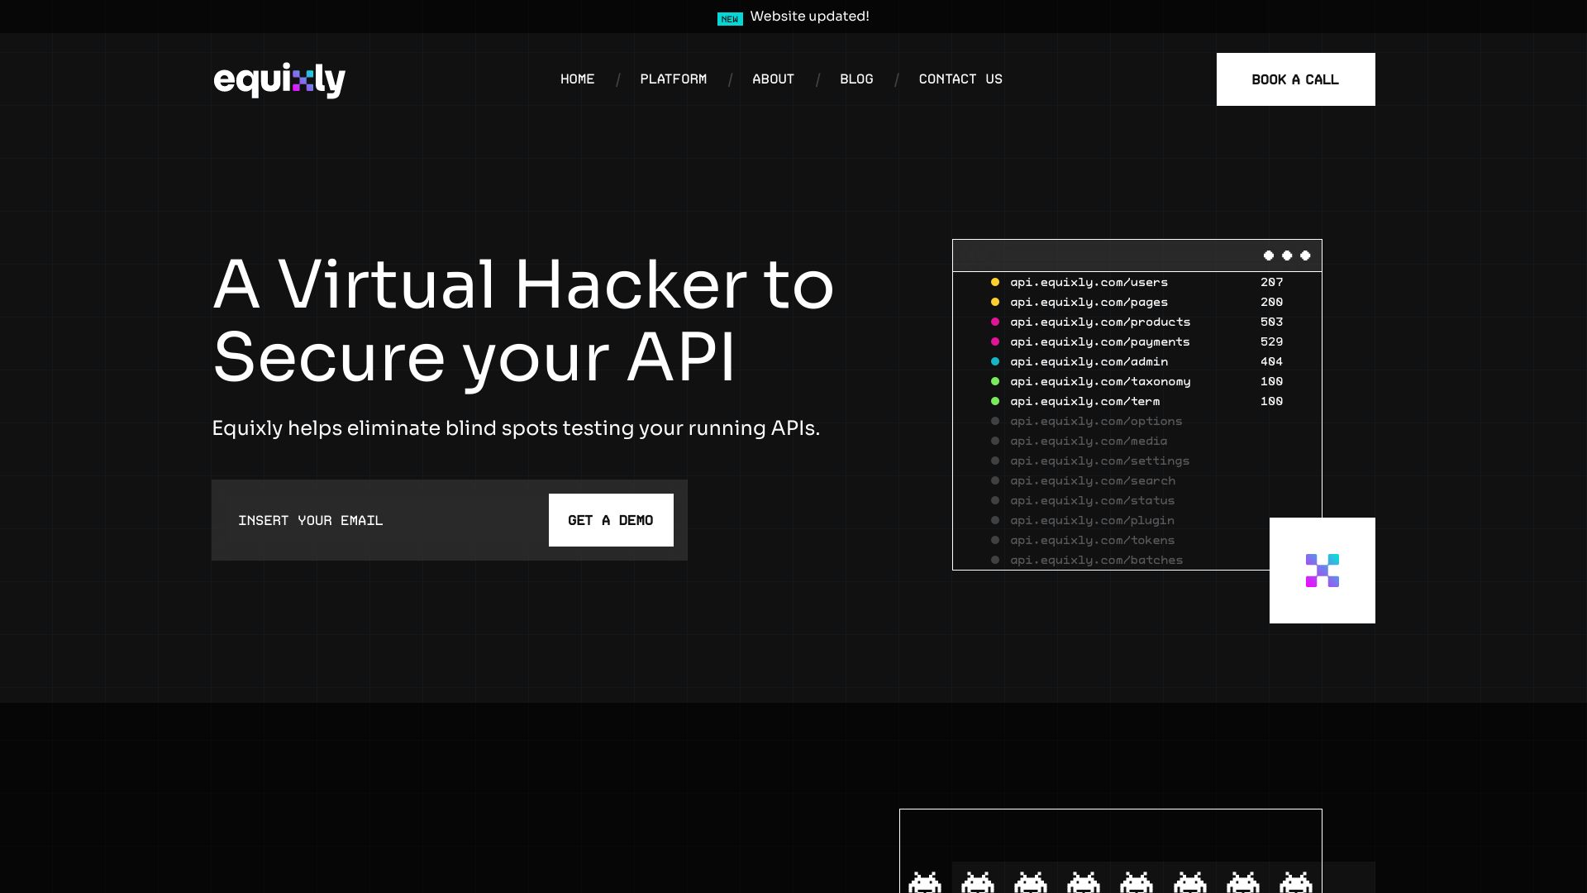1587x893 pixels.
Task: Select the api.equixly.com/payments row
Action: pos(1099,342)
